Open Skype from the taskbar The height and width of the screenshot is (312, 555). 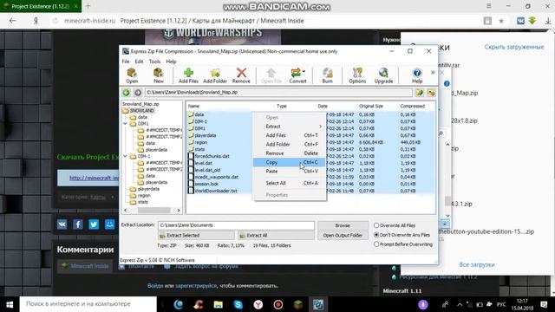[238, 304]
